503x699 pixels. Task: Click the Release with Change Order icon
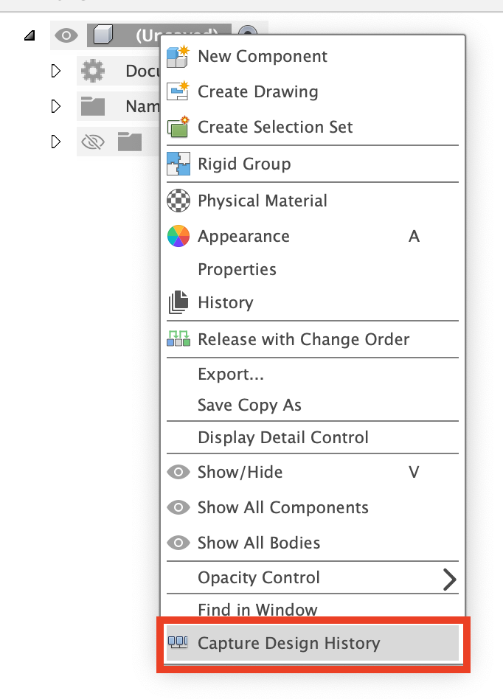(178, 339)
